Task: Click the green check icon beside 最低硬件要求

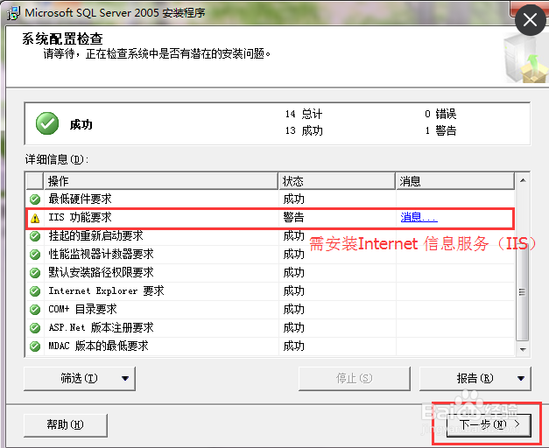Action: click(35, 199)
